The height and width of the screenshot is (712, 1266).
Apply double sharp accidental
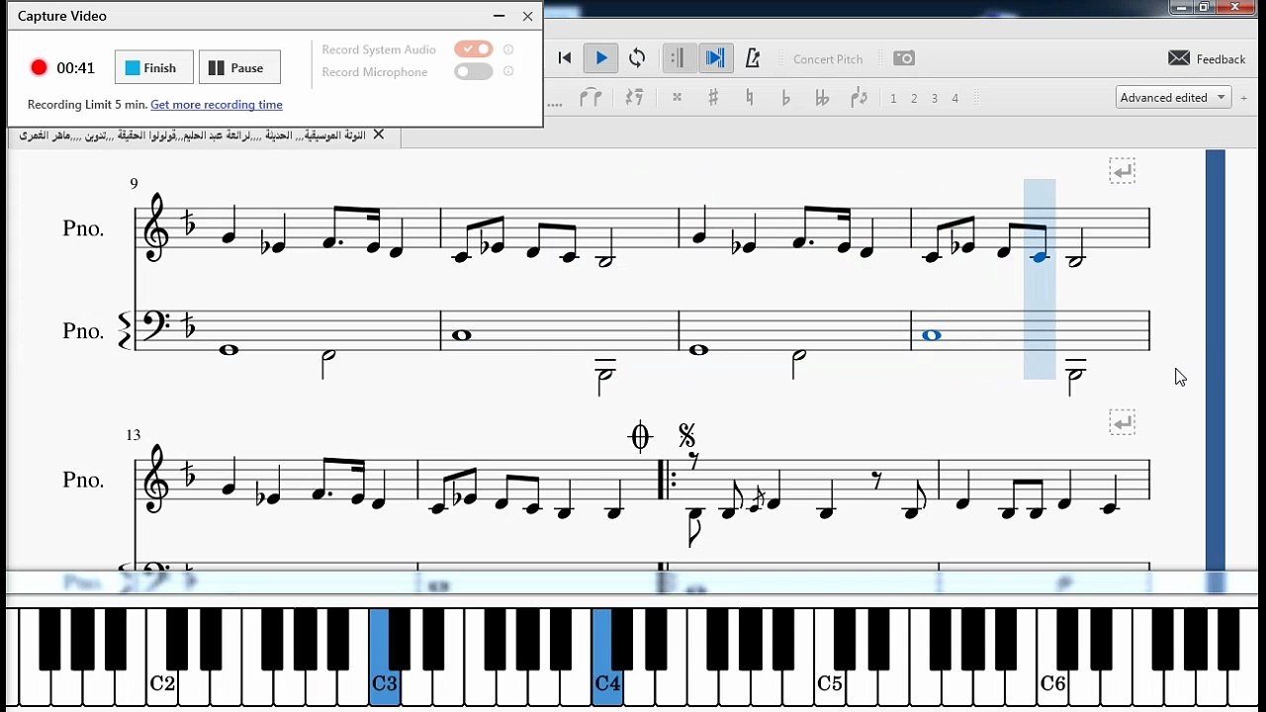678,98
